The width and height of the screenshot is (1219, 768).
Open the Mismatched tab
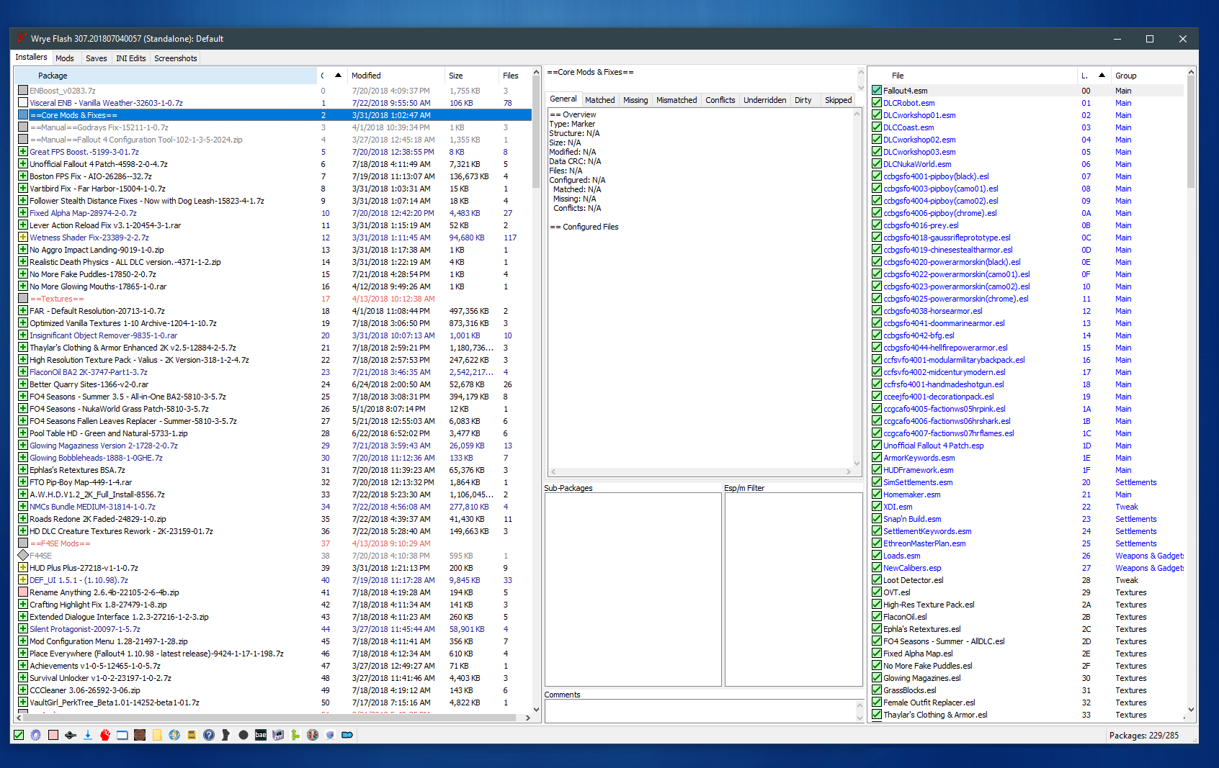pyautogui.click(x=677, y=100)
